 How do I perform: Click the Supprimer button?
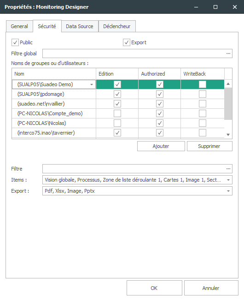pyautogui.click(x=209, y=146)
